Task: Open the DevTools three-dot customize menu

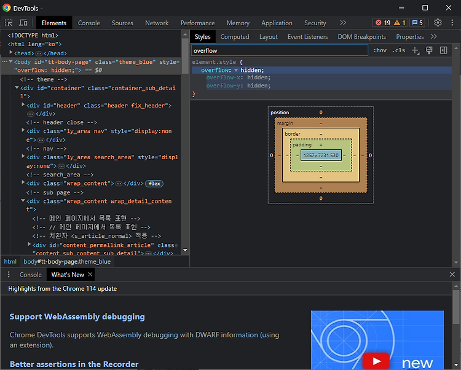Action: [x=452, y=23]
